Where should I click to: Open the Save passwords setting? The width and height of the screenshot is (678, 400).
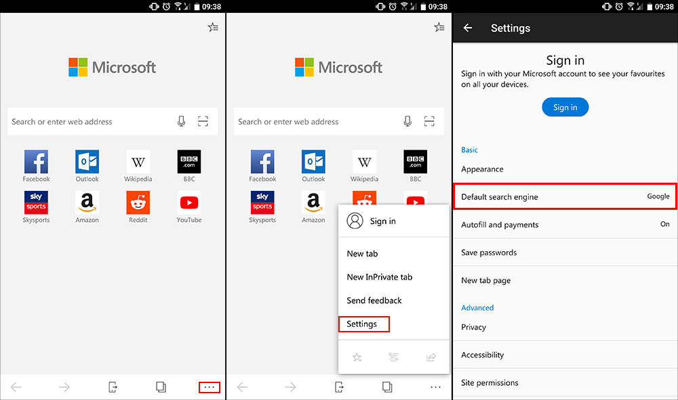click(565, 252)
